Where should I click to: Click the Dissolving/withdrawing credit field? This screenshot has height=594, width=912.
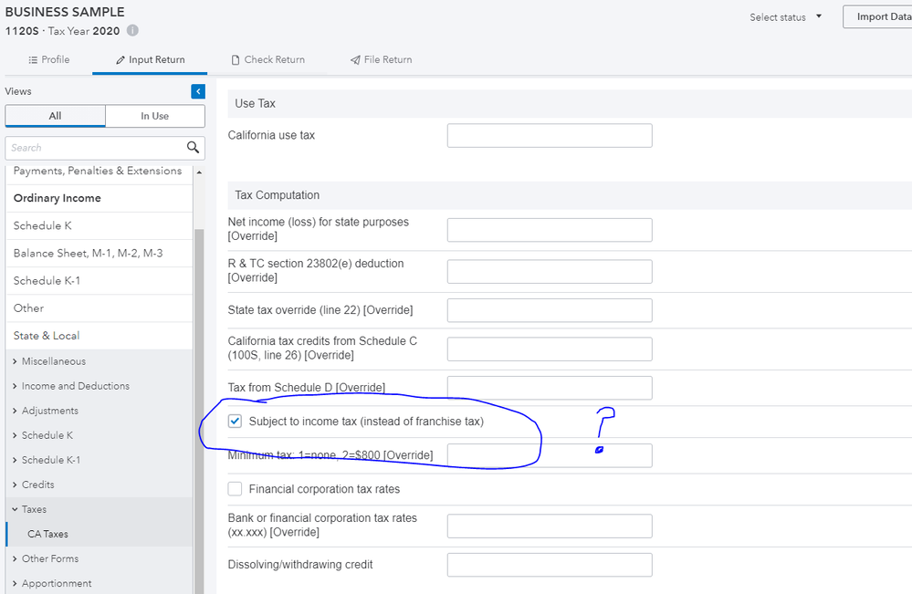point(550,565)
